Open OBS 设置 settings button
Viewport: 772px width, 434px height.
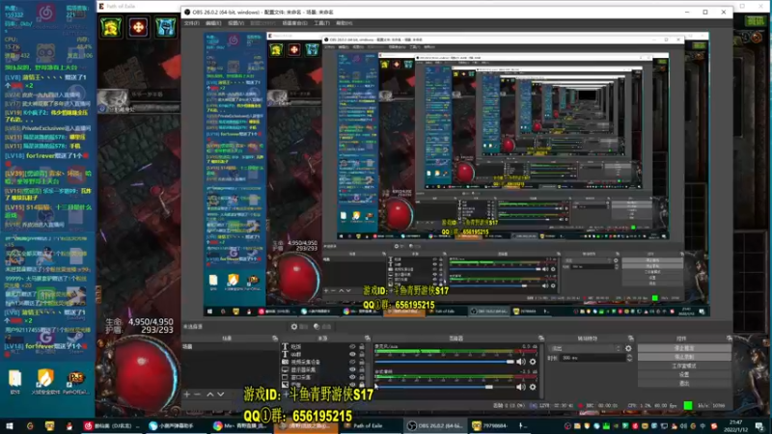pyautogui.click(x=684, y=374)
